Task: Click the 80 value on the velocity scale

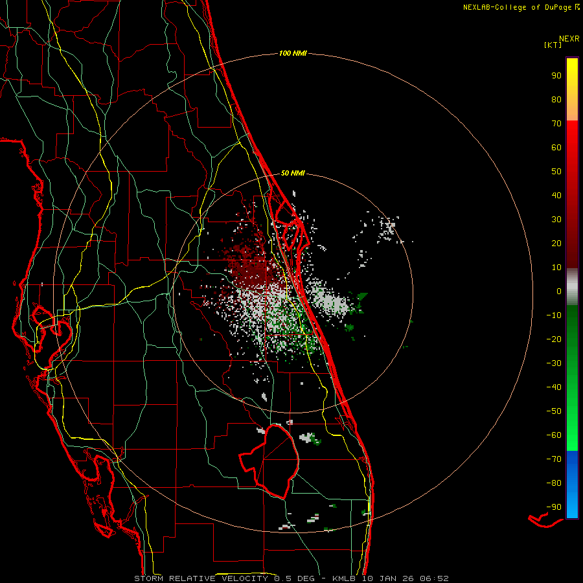Action: point(556,99)
